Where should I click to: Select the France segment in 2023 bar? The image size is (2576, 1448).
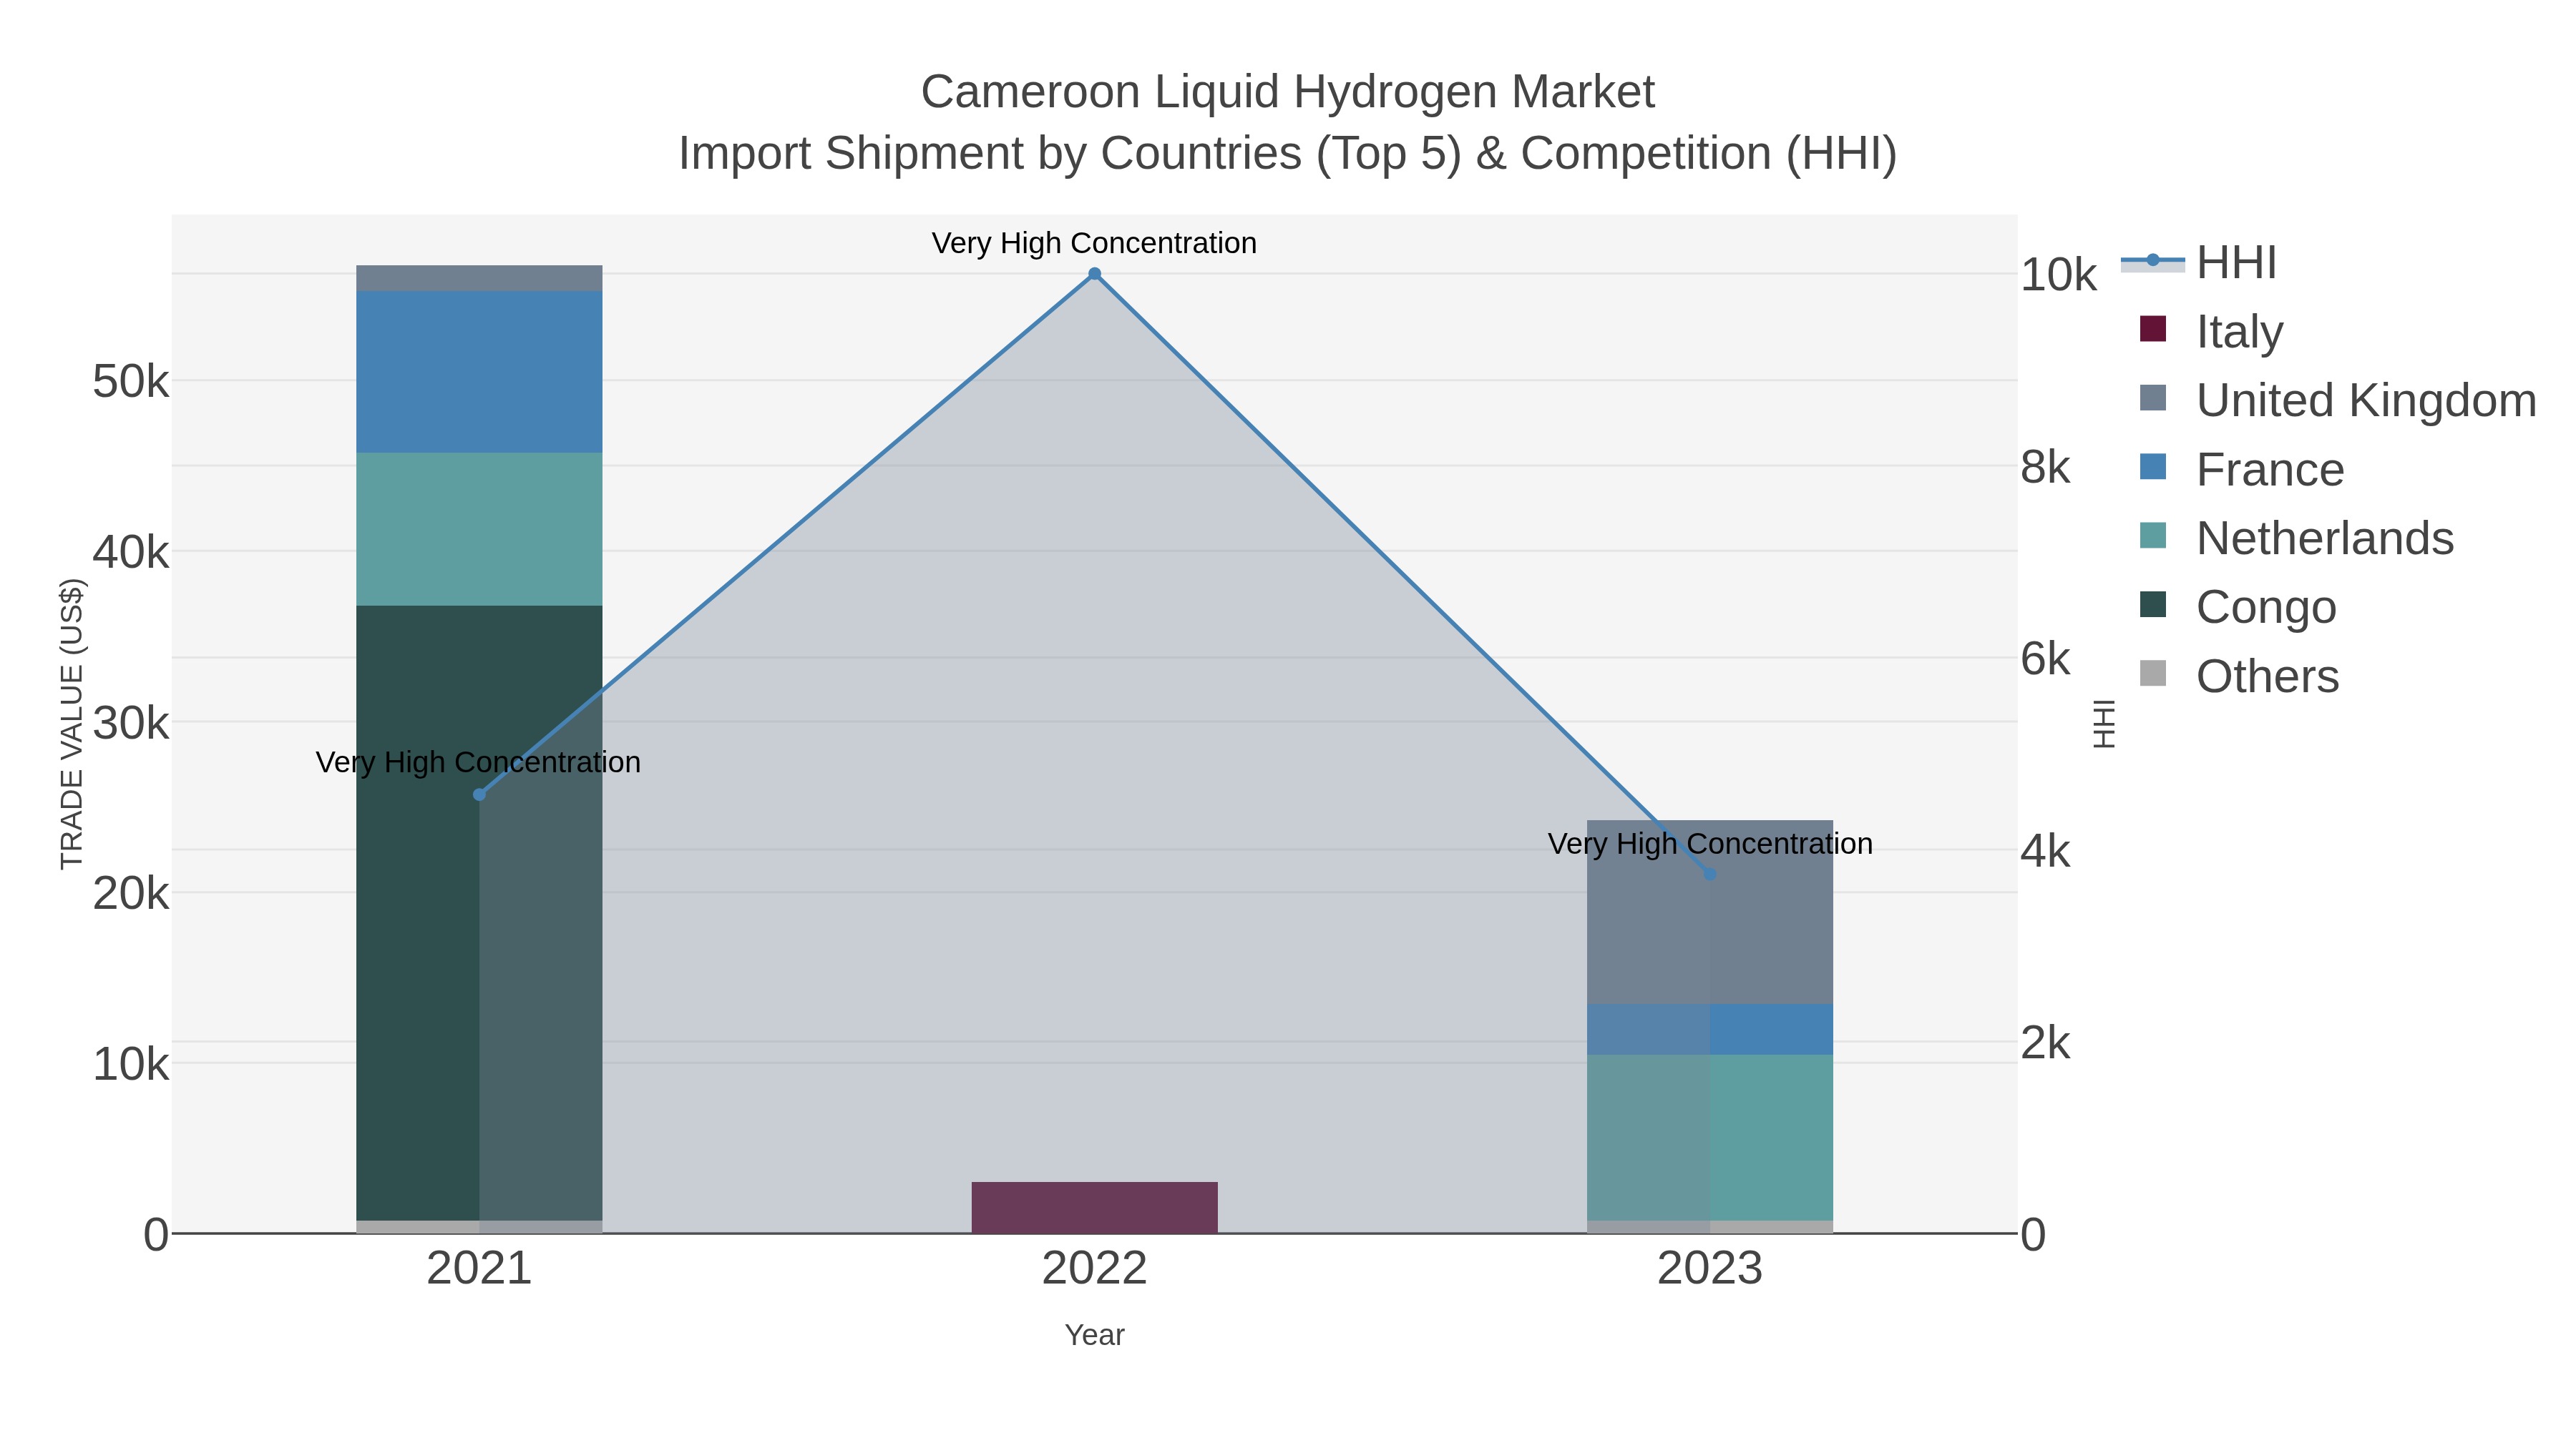(1710, 1029)
